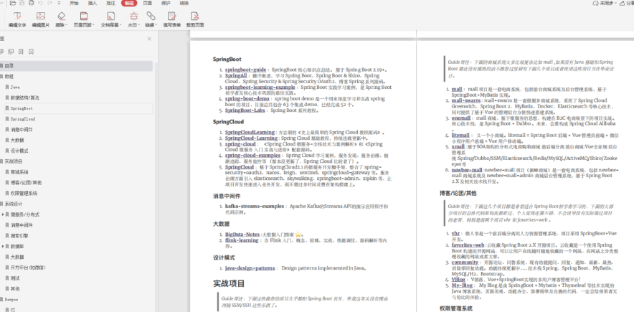Open the mall-swarm link
634x312 pixels.
(465, 100)
